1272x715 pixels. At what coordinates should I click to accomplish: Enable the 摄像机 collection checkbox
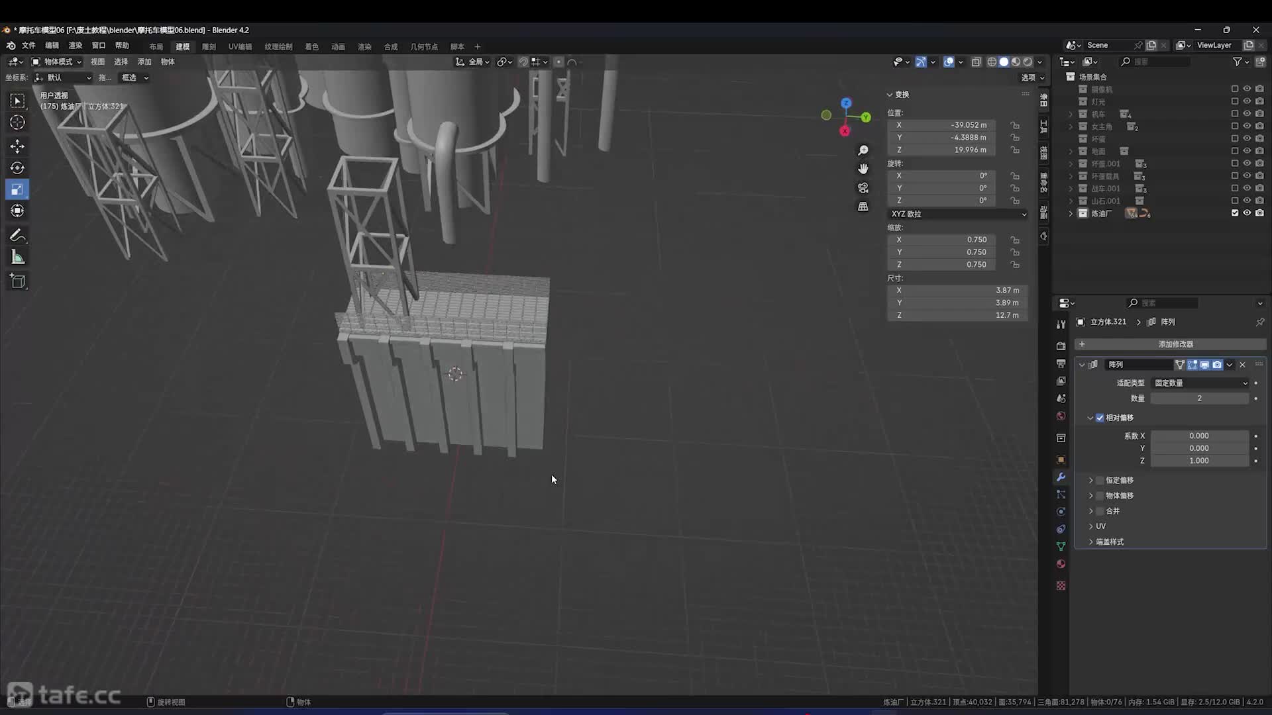click(x=1234, y=89)
